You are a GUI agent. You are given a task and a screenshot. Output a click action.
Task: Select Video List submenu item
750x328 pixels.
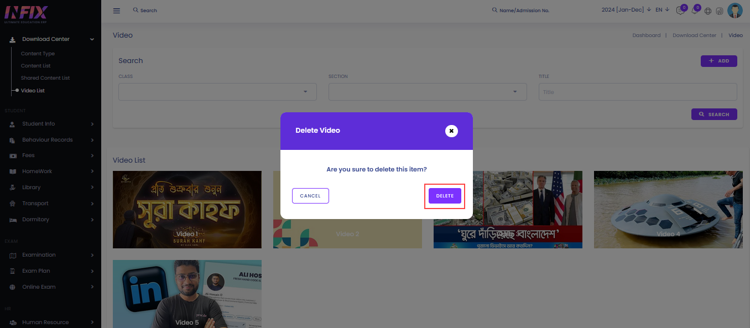33,91
